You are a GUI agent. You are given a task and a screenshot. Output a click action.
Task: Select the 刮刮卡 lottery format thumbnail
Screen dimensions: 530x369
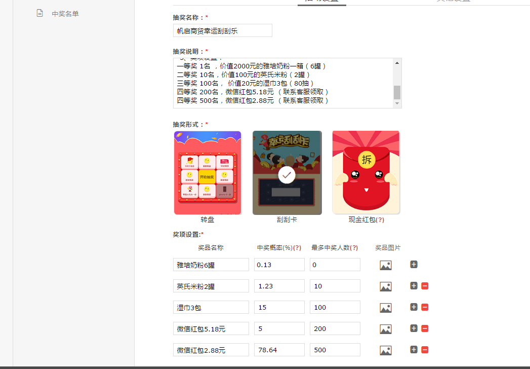[x=287, y=173]
